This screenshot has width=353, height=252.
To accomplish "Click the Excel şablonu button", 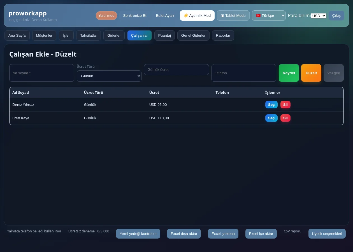I will coord(223,234).
